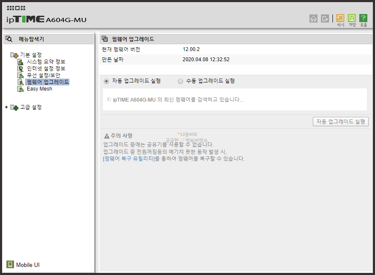Click the 자동 업그레이드 실행 button
Screen dimensions: 375x275
coord(341,122)
